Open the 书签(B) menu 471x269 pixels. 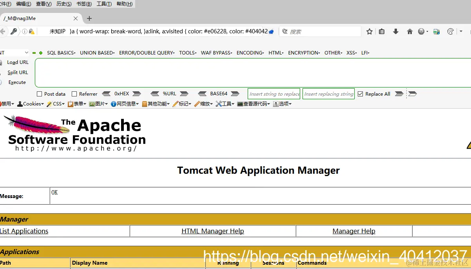84,4
